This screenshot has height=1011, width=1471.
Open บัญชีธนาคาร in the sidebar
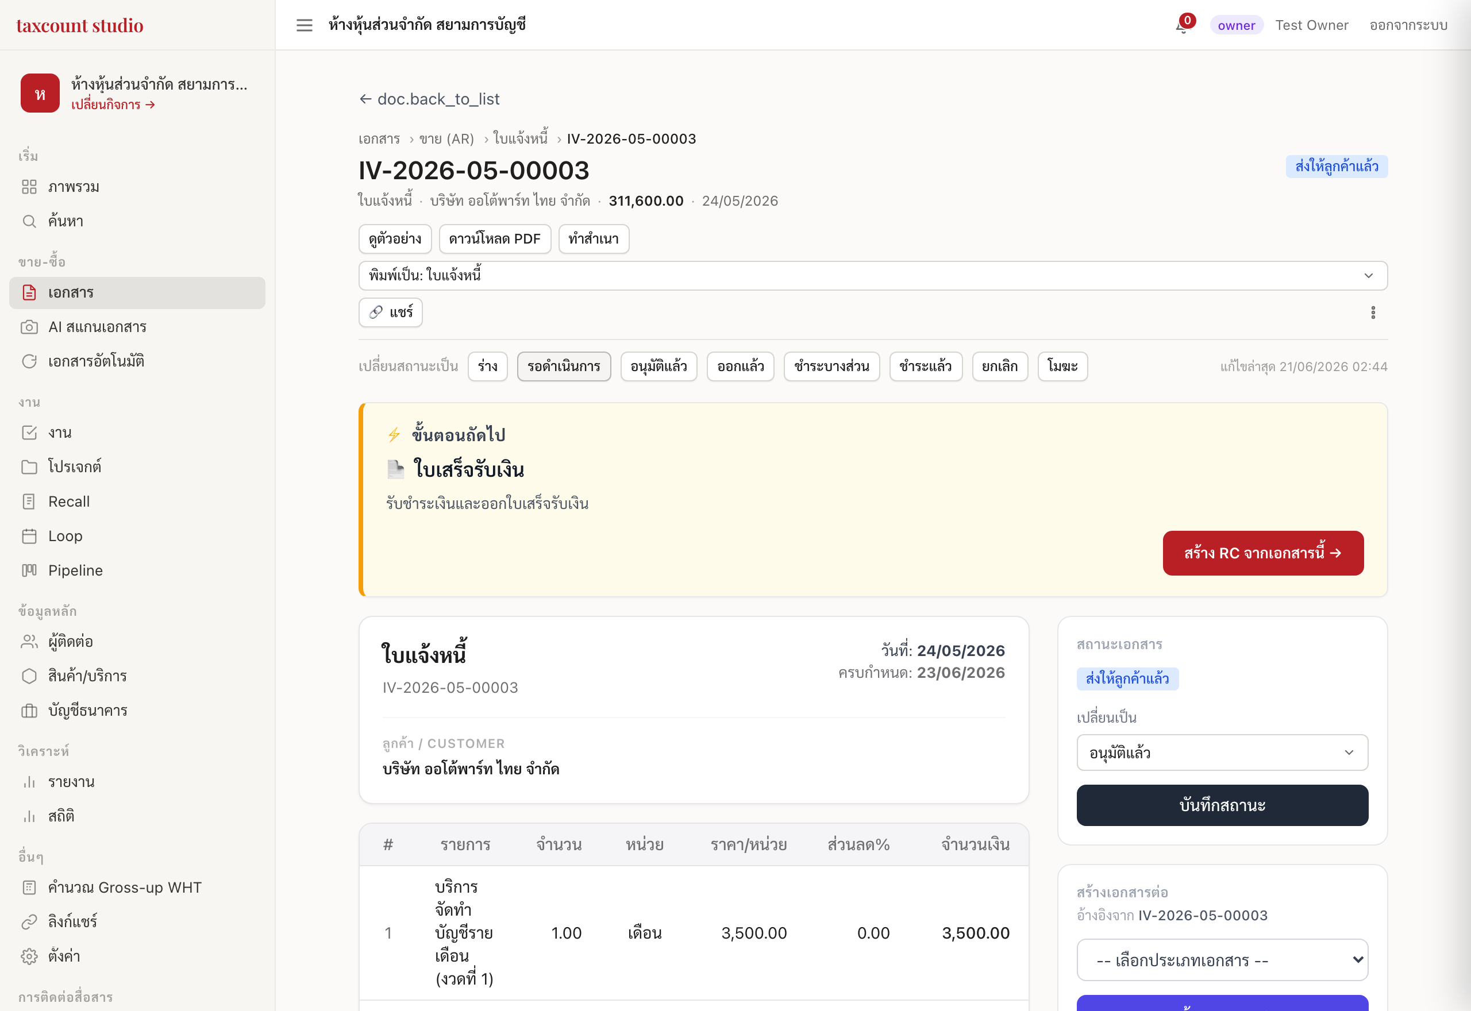[x=137, y=711]
